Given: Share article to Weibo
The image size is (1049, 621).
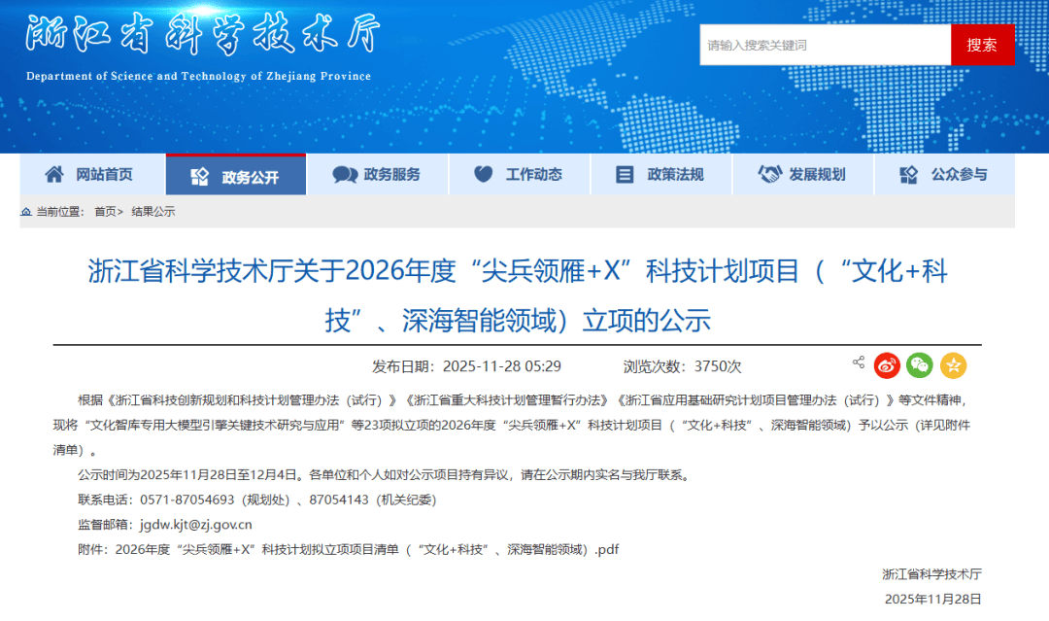Looking at the screenshot, I should 887,365.
